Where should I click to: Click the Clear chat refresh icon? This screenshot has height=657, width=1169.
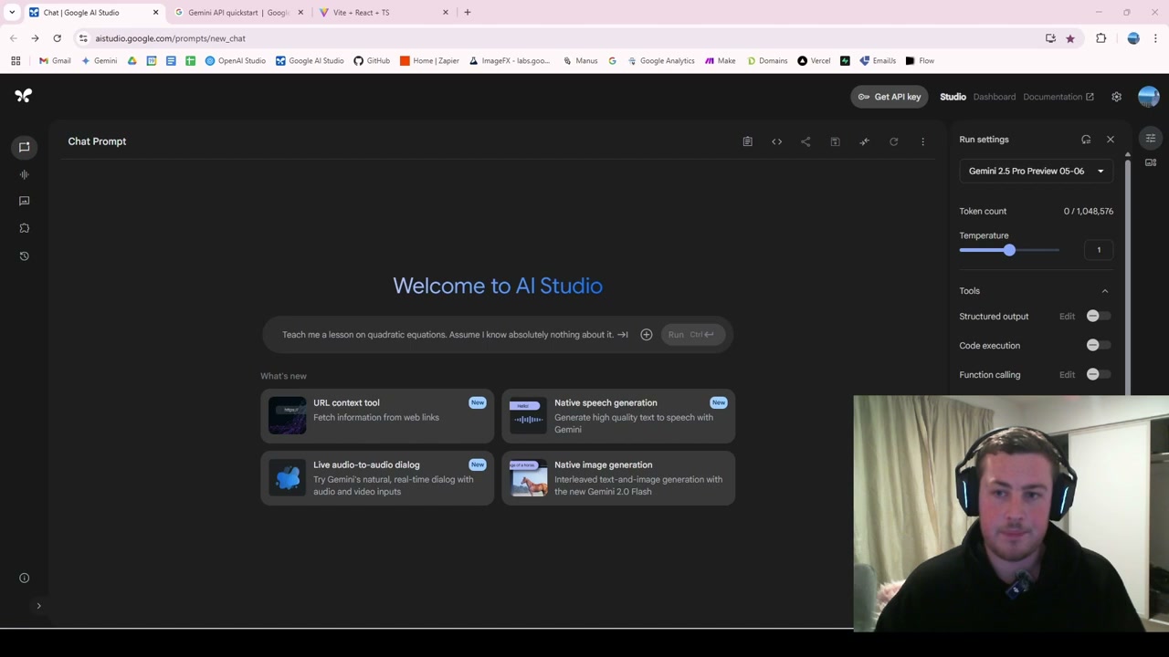[x=893, y=141]
